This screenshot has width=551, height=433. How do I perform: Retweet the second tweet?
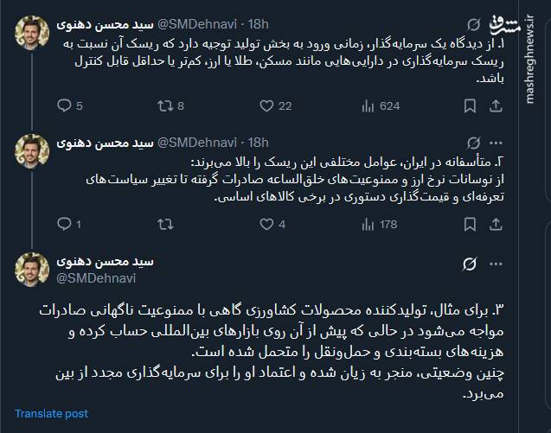pos(163,225)
